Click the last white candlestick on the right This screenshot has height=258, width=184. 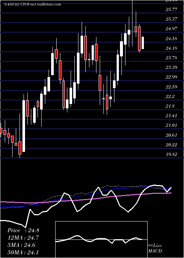pos(143,43)
